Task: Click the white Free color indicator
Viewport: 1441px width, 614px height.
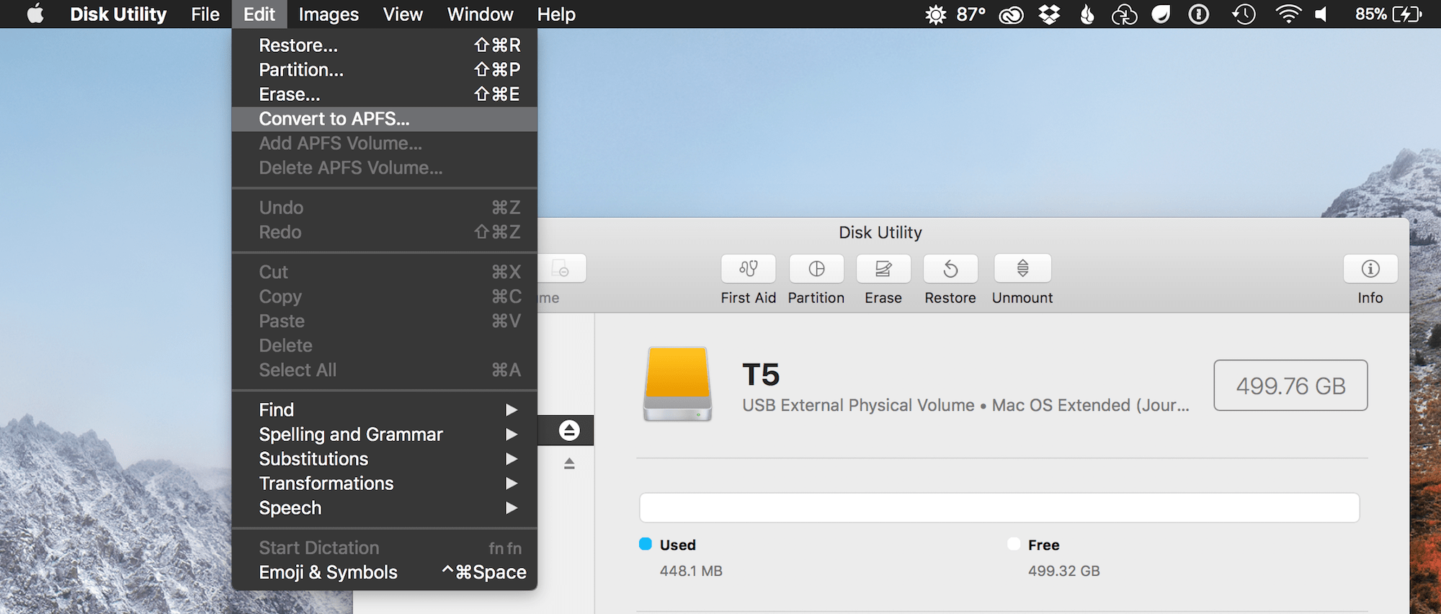Action: click(x=1014, y=544)
